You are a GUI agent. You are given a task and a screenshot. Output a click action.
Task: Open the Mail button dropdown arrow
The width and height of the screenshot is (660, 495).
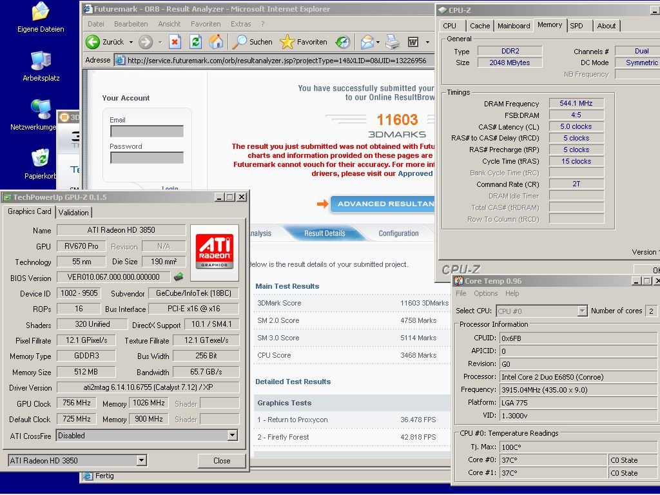(378, 42)
